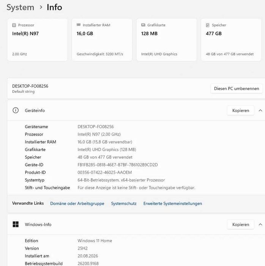The width and height of the screenshot is (265, 266).
Task: Select the text 16,0 GB (15,8 GB verwendbar)
Action: [105, 142]
